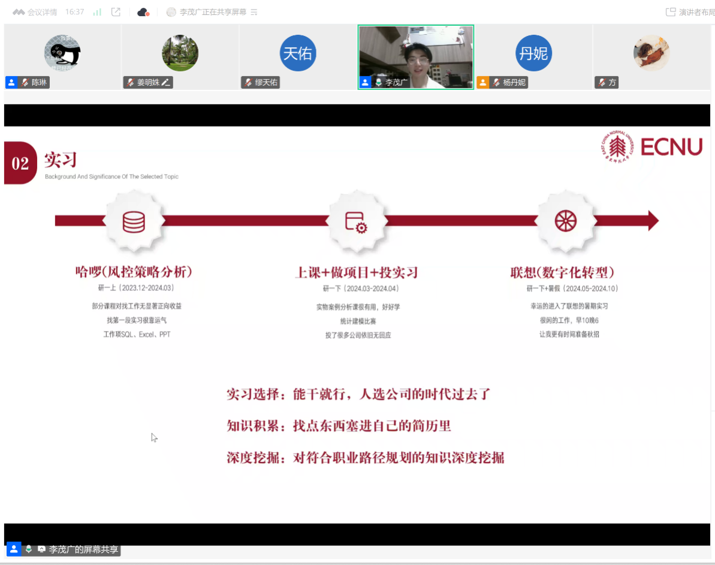Click the 李茂广的屏幕共享 label
Viewport: 715px width, 565px height.
coord(83,549)
